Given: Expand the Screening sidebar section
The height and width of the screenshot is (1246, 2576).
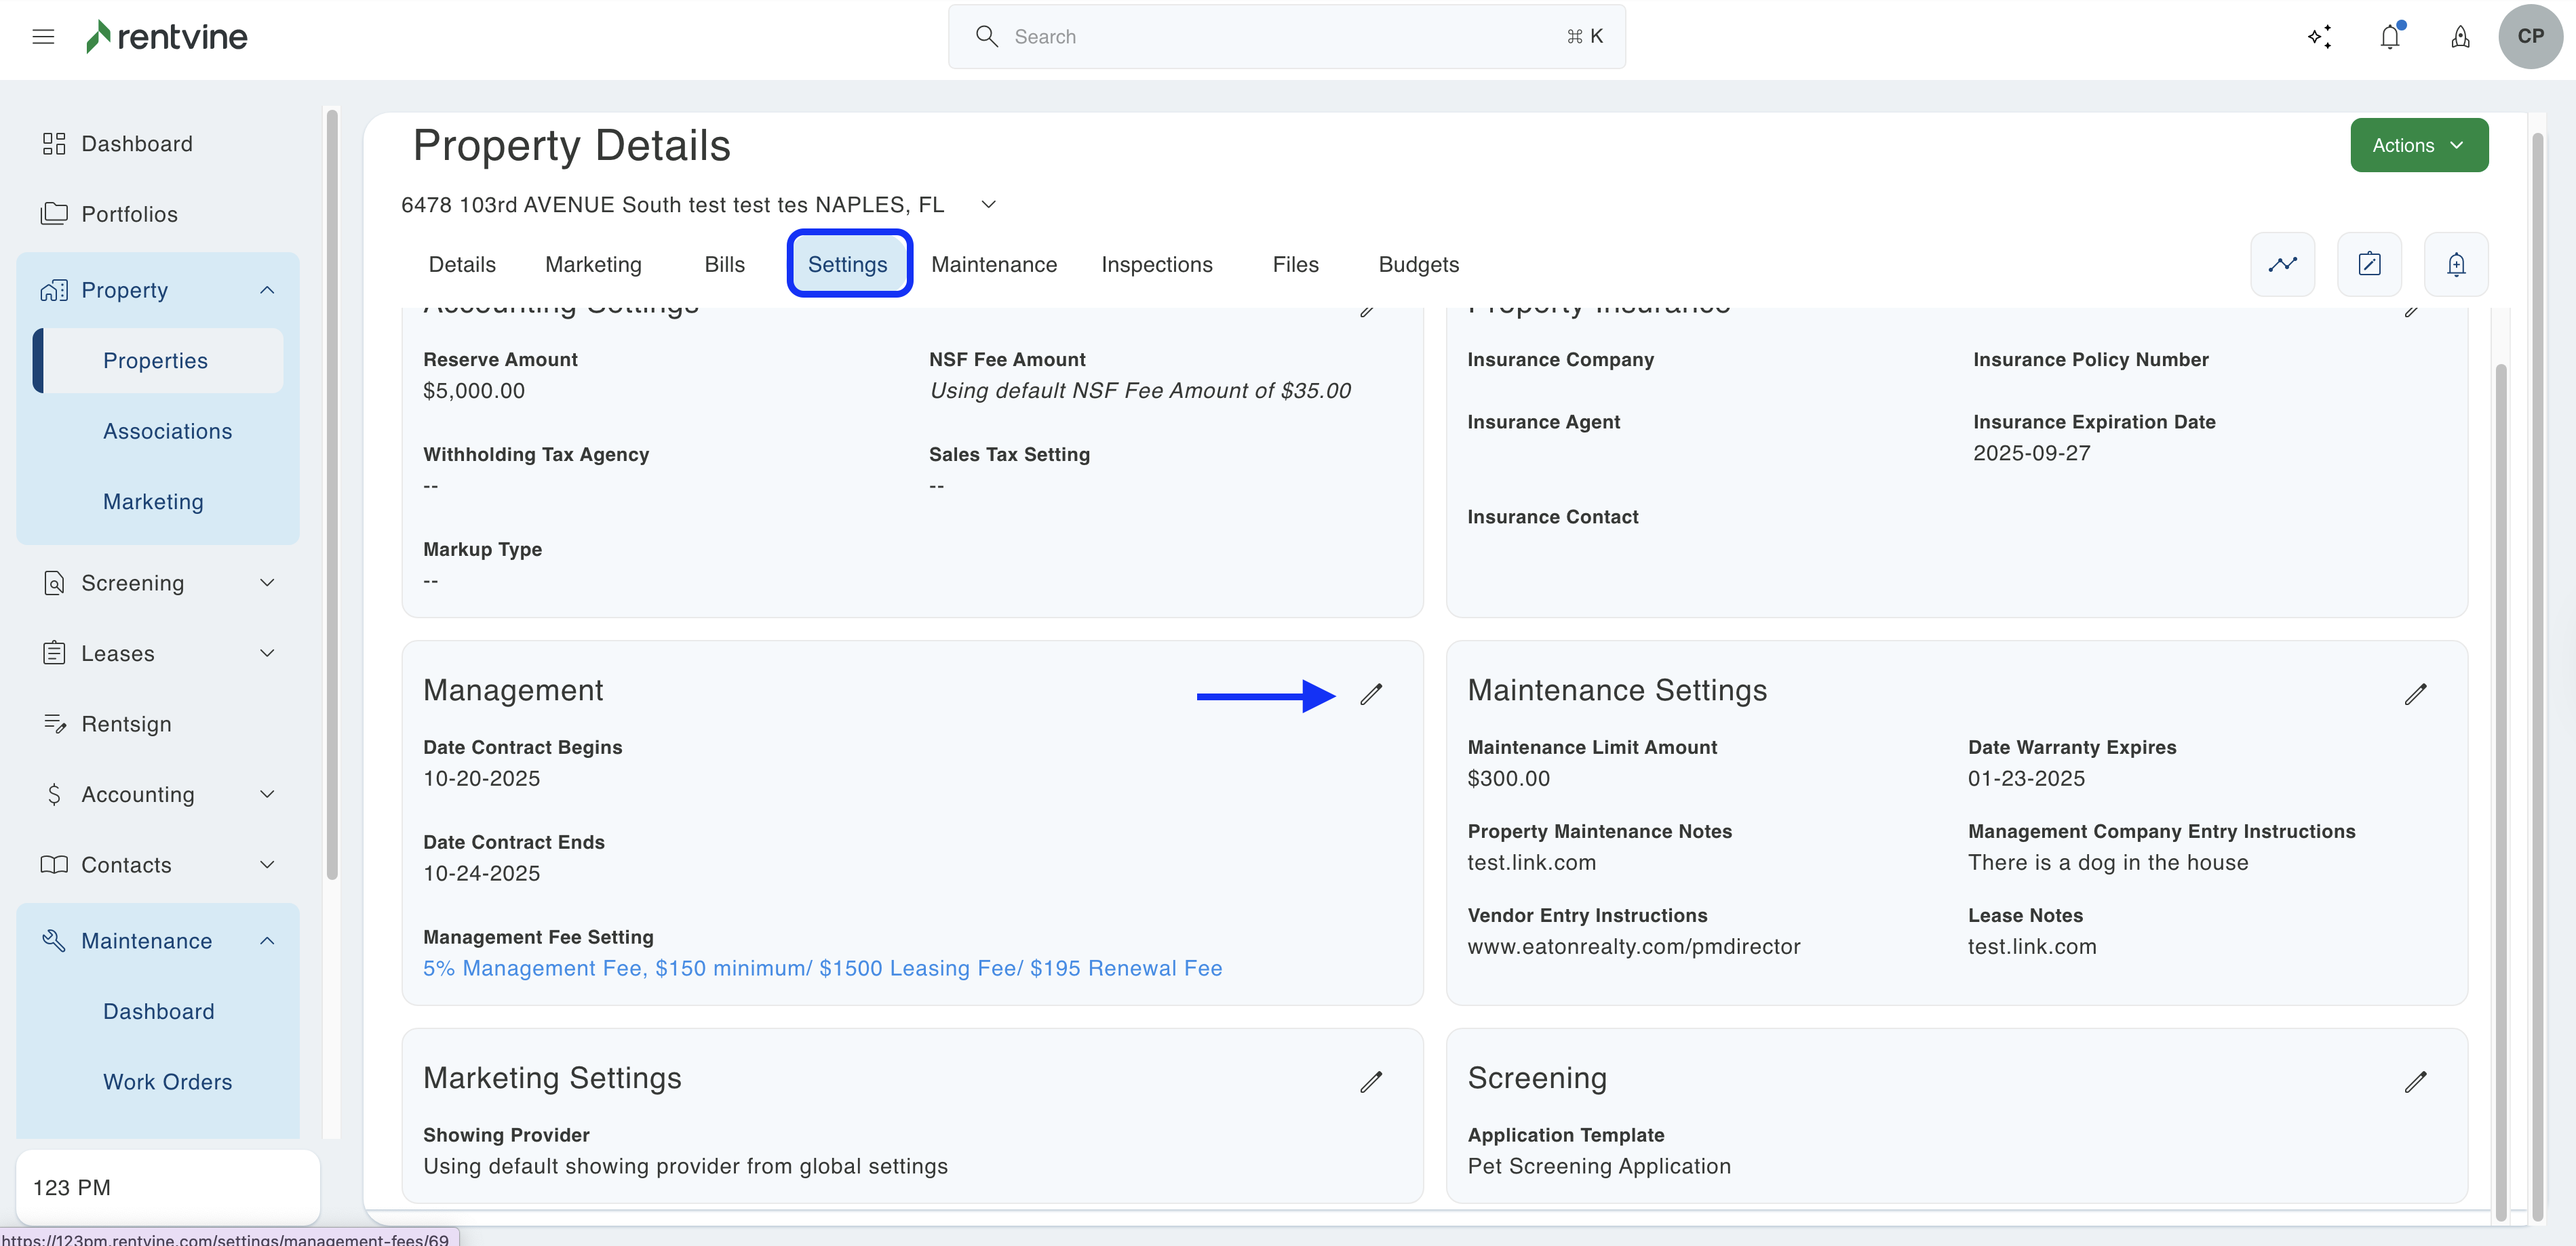Looking at the screenshot, I should (x=266, y=582).
